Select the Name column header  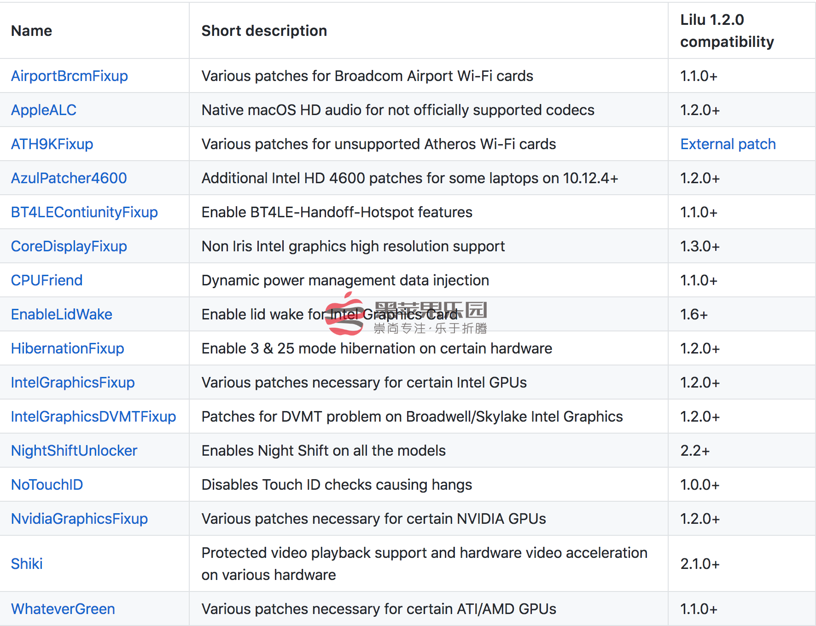[x=31, y=31]
